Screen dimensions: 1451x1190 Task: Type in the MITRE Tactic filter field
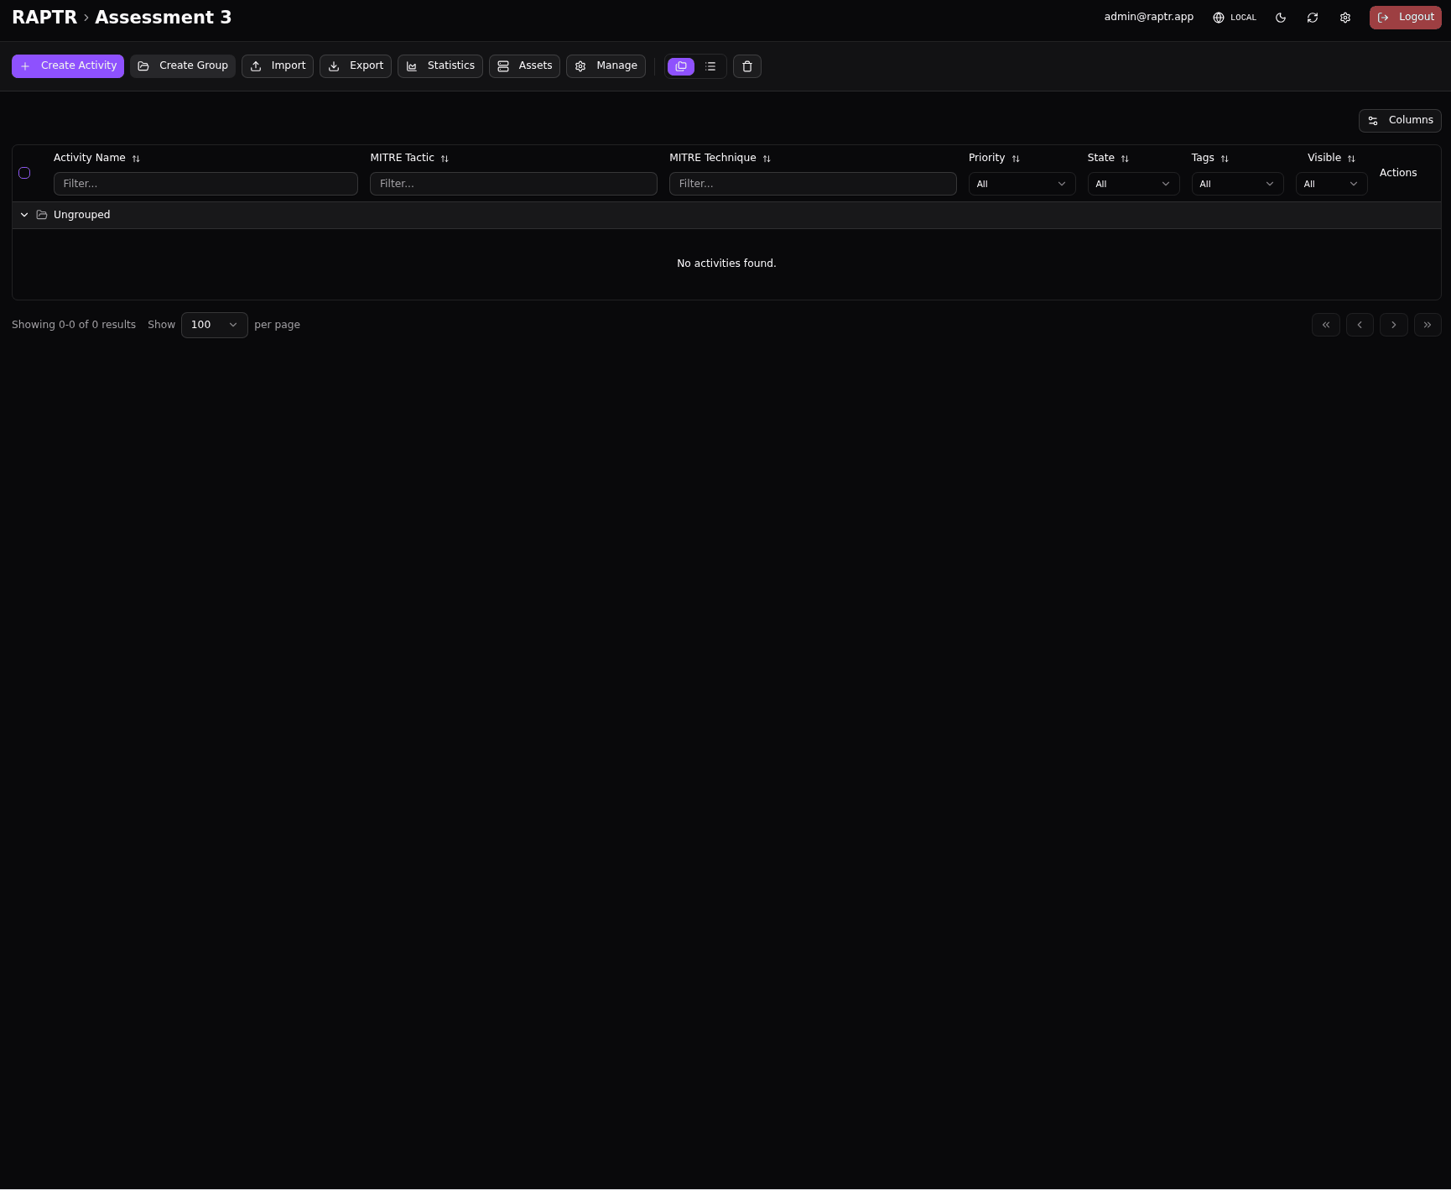[512, 184]
